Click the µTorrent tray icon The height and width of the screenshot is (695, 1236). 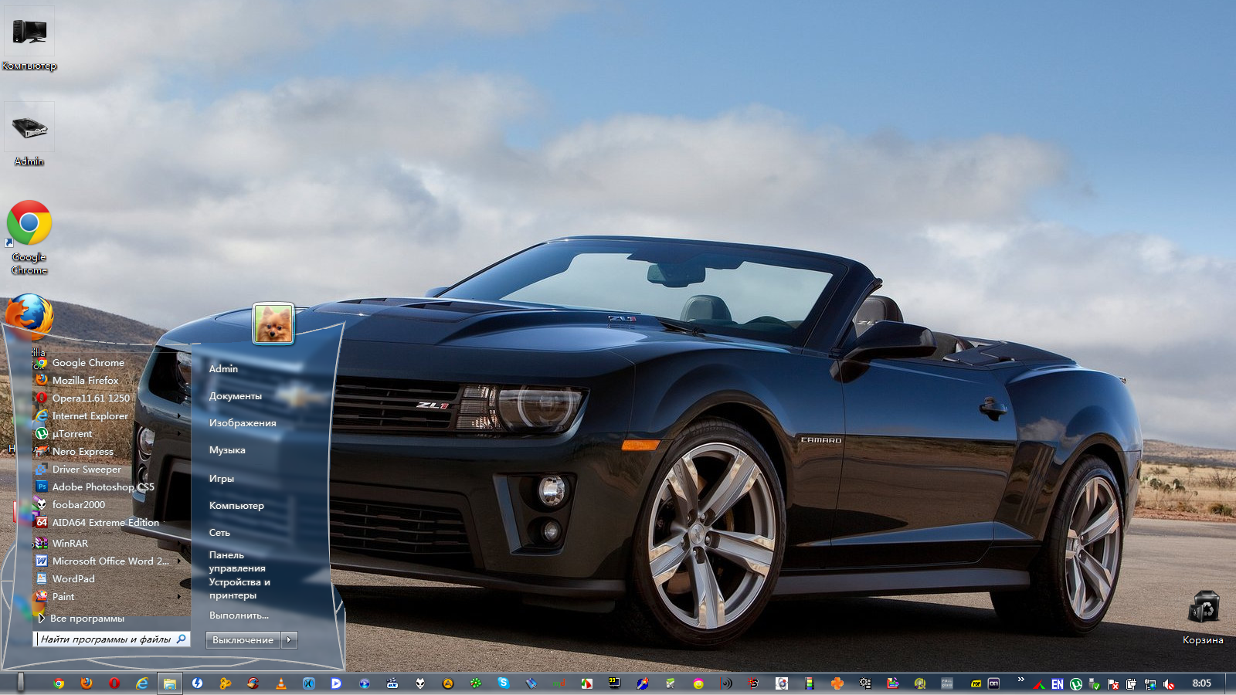(x=1075, y=684)
